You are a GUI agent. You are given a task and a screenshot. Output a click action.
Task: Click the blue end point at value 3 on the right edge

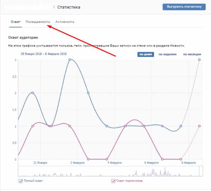tap(199, 60)
